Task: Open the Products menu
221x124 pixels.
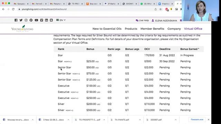Action: (131, 29)
